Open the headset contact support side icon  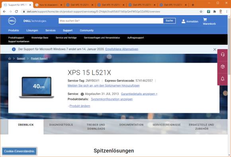pos(223,55)
